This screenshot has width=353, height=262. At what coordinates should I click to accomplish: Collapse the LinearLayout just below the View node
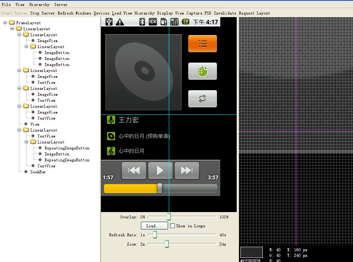click(19, 130)
